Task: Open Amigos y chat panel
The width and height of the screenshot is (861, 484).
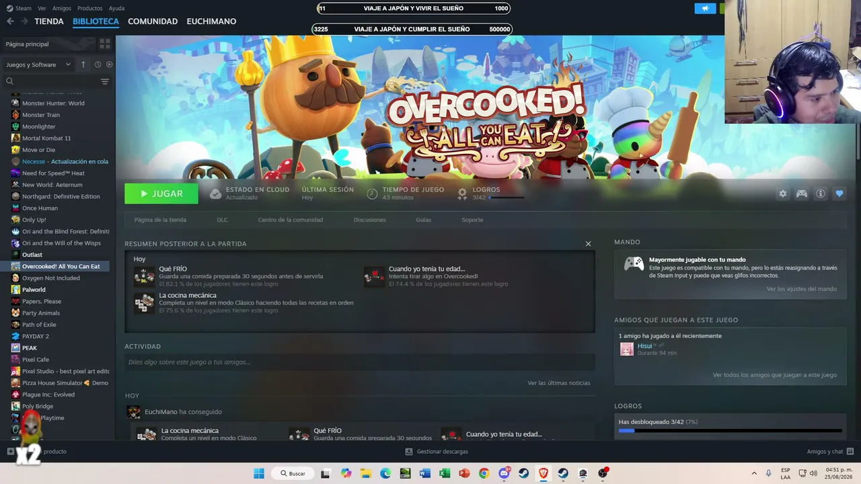Action: 831,452
